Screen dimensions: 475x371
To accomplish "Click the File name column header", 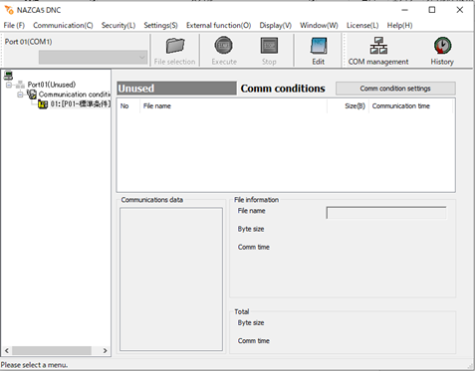I will click(234, 106).
